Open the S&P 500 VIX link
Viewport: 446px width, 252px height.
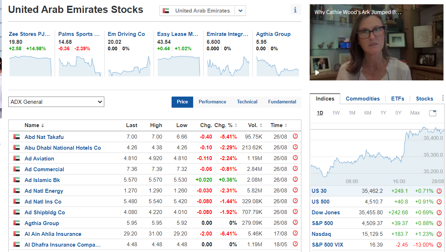tap(327, 245)
